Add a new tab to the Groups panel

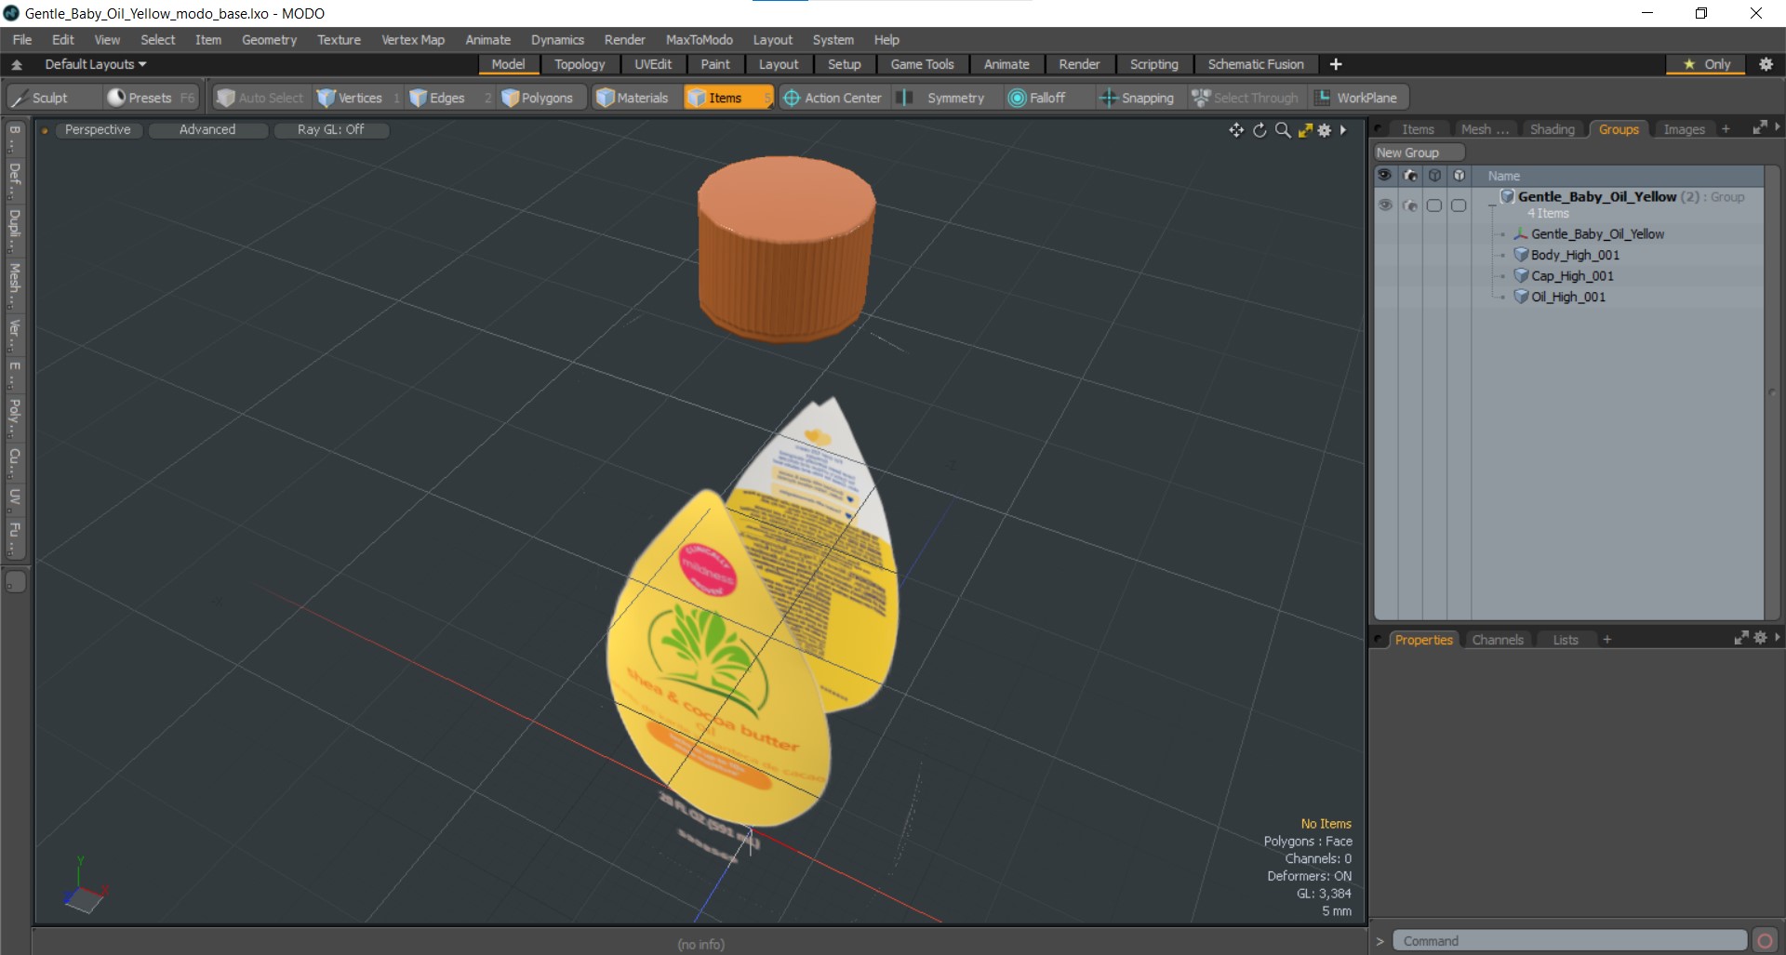pyautogui.click(x=1726, y=129)
